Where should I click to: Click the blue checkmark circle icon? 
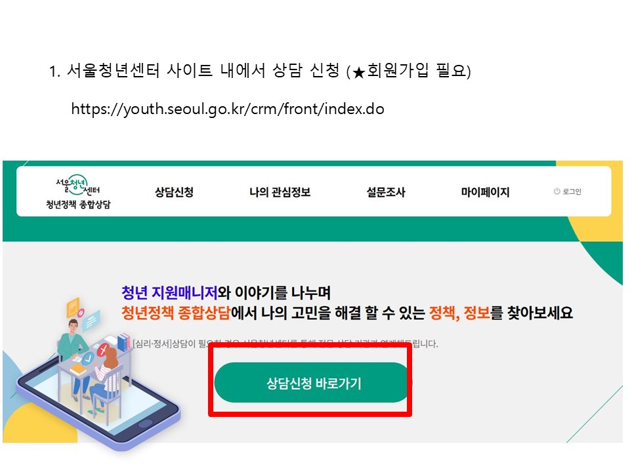click(x=88, y=359)
